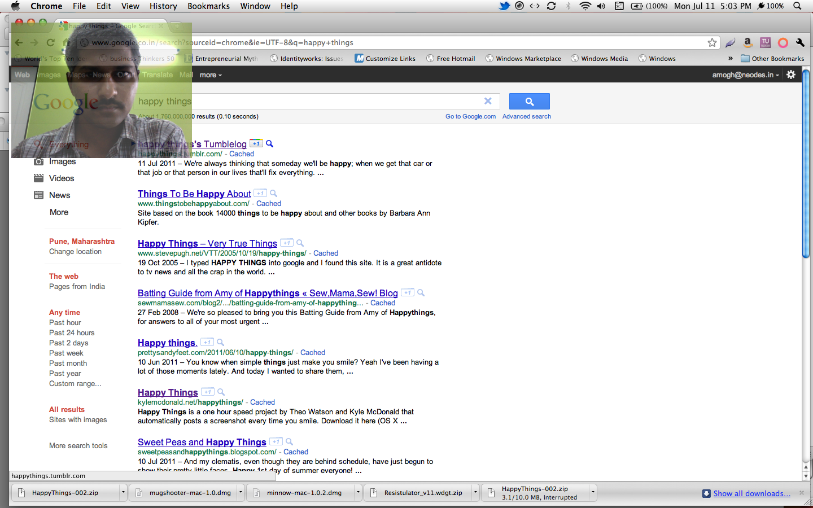Open dropdown arrow for minnow-mac-1.0.2.dmg download
This screenshot has height=508, width=813.
click(358, 493)
